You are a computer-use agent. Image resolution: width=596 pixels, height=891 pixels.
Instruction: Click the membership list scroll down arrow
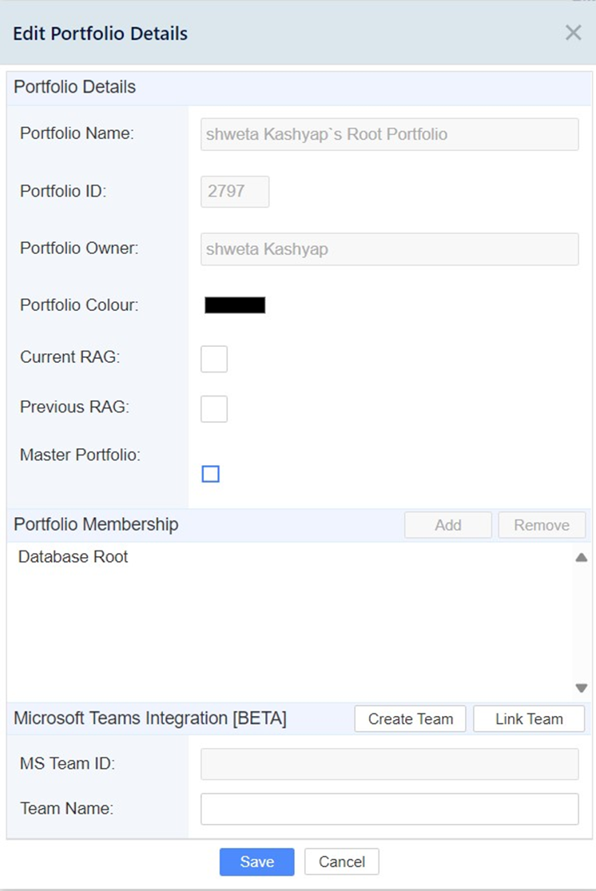click(582, 688)
